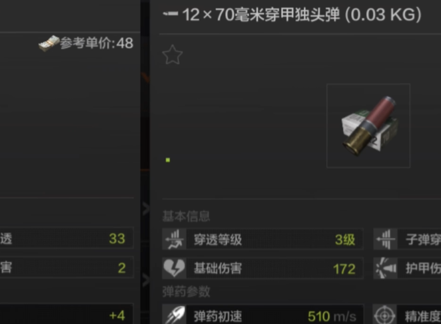The width and height of the screenshot is (441, 324).
Task: Click the 基本信息 section header
Action: coord(186,216)
